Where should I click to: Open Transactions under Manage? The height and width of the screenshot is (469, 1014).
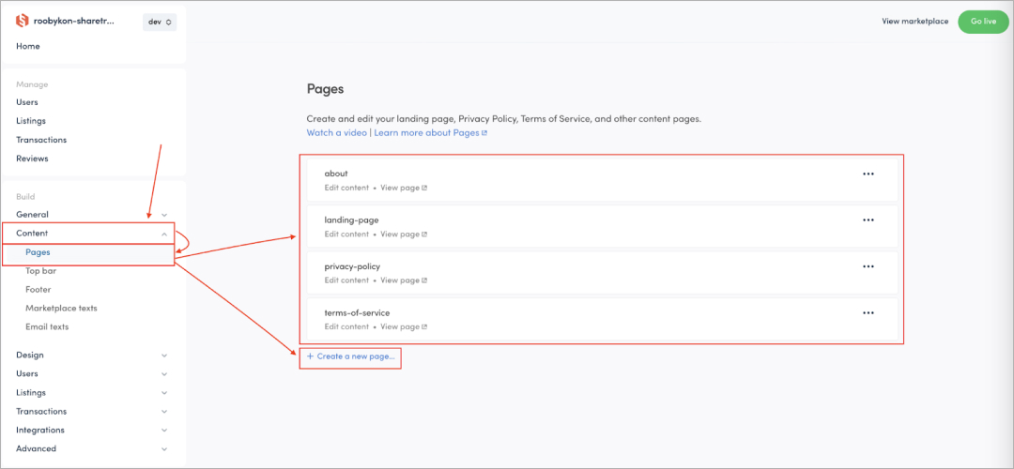click(x=41, y=140)
